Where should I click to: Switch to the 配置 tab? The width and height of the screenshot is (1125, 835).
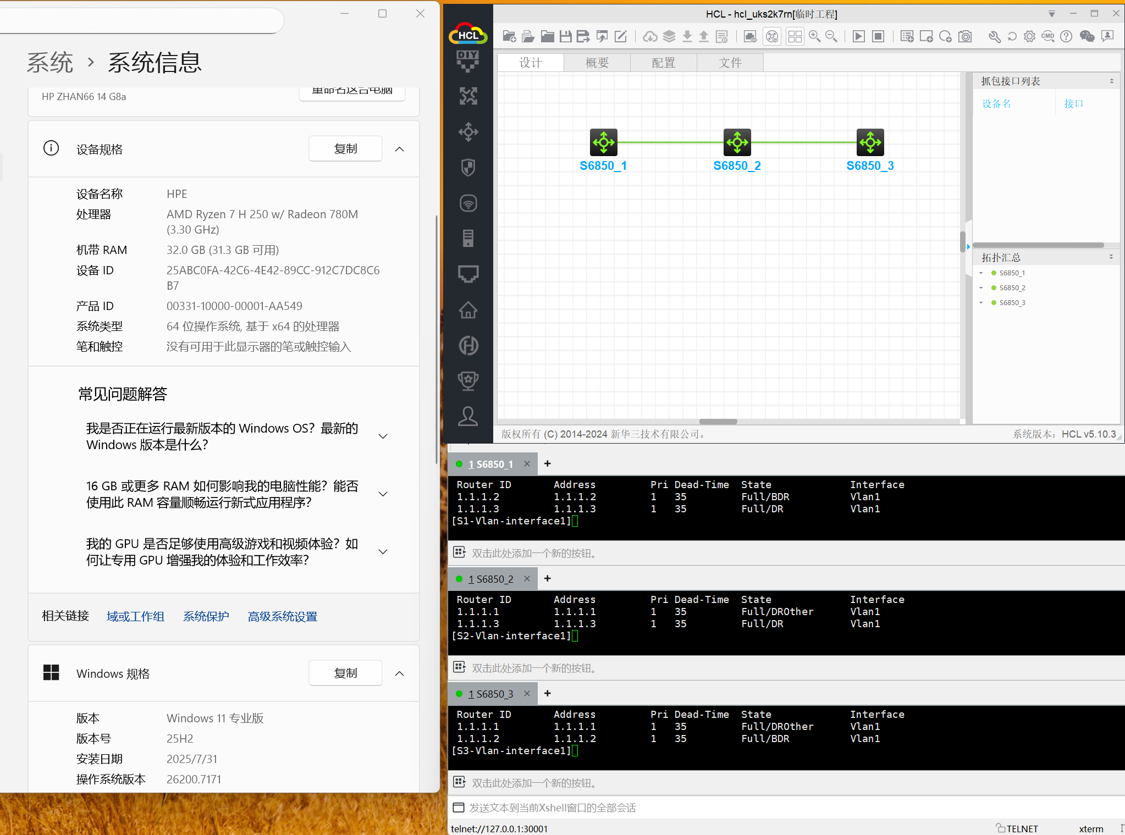[x=663, y=63]
